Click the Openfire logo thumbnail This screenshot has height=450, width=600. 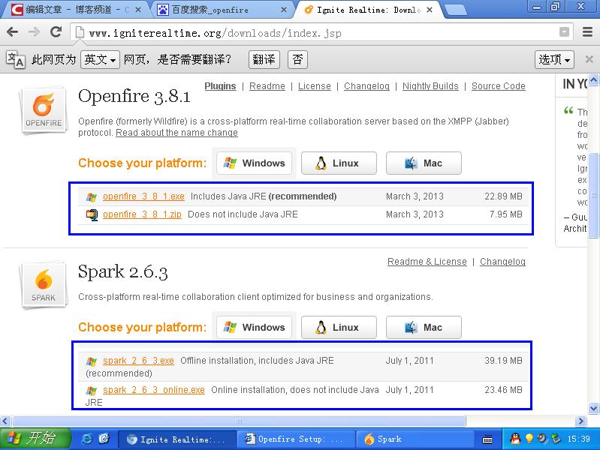44,110
